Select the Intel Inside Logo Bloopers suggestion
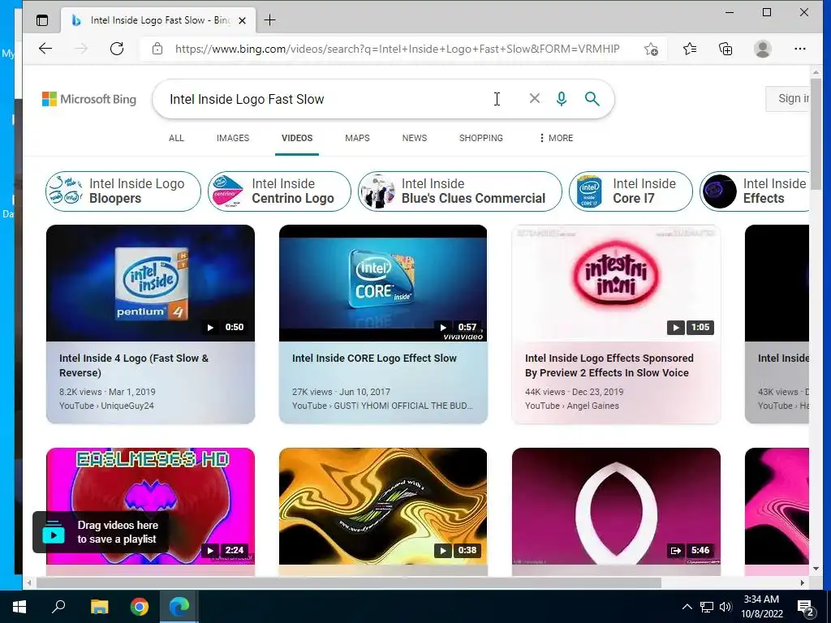 coord(123,191)
